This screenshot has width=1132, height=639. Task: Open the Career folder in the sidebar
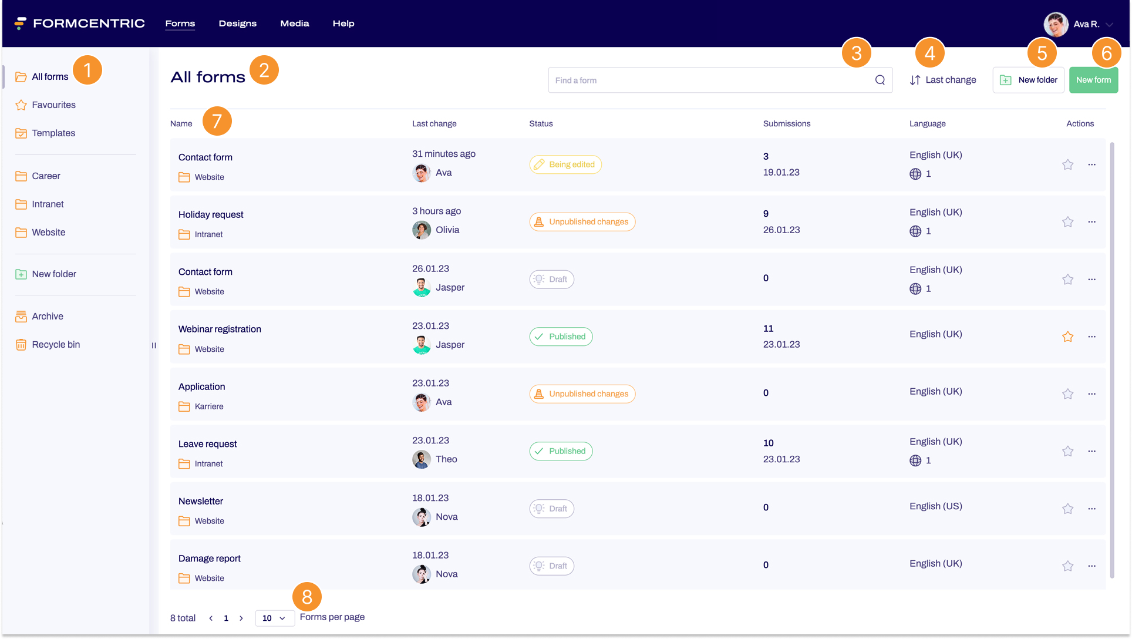pyautogui.click(x=38, y=176)
